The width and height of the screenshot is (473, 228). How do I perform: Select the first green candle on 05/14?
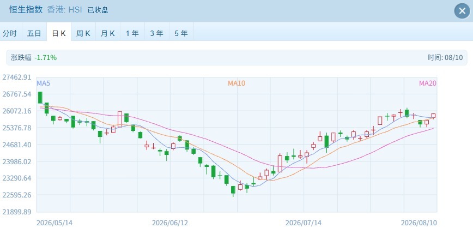[40, 97]
